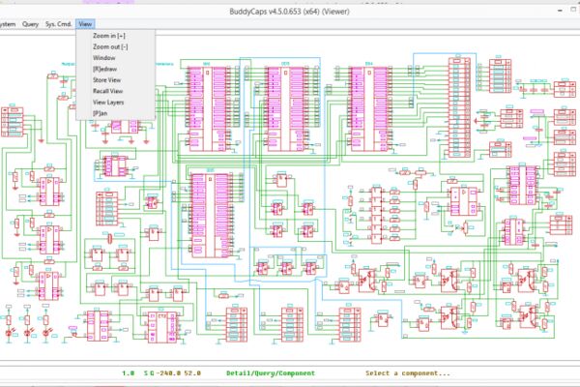Viewport: 580px width, 387px height.
Task: Minimize the BuddyCaps viewer window
Action: pos(560,11)
